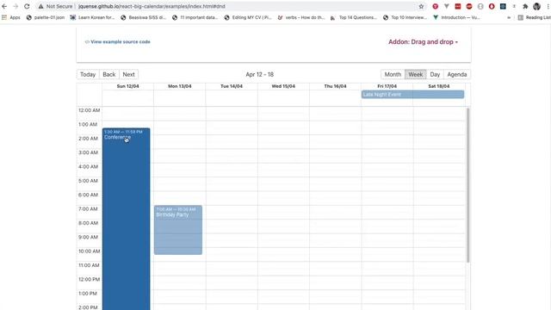
Task: Click the Apr 12 – 18 date label
Action: coord(260,75)
